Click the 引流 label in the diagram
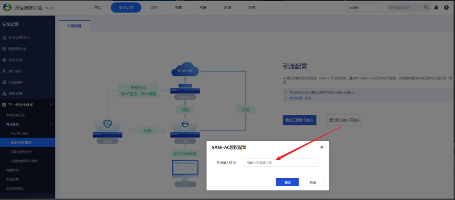Viewport: 455px width, 200px height. point(185,110)
